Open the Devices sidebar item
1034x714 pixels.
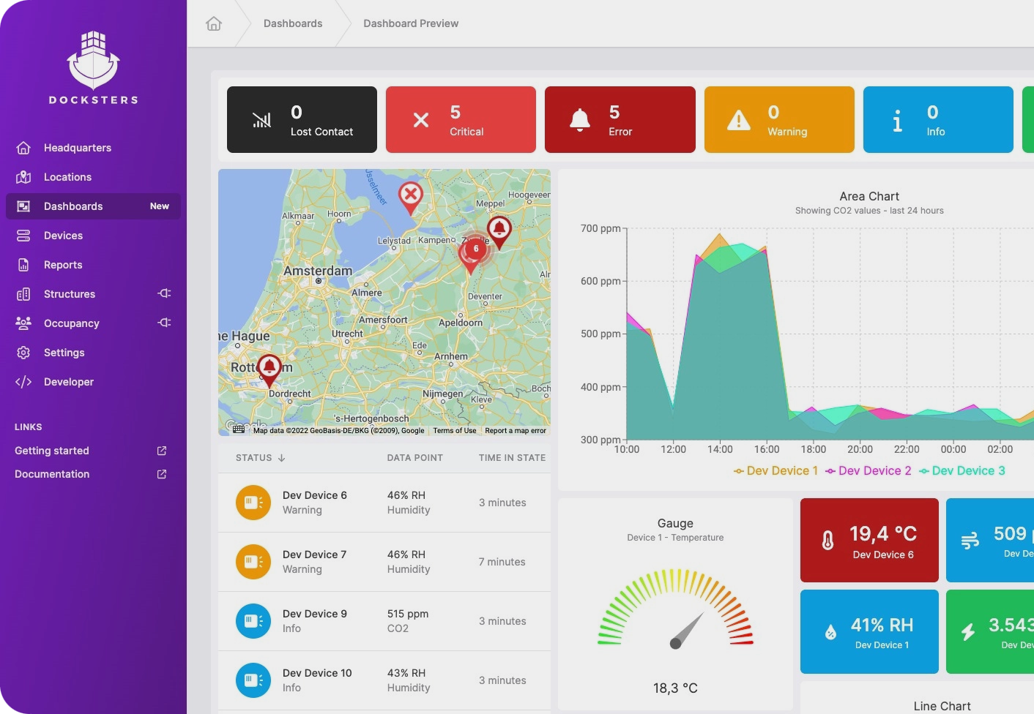click(63, 236)
